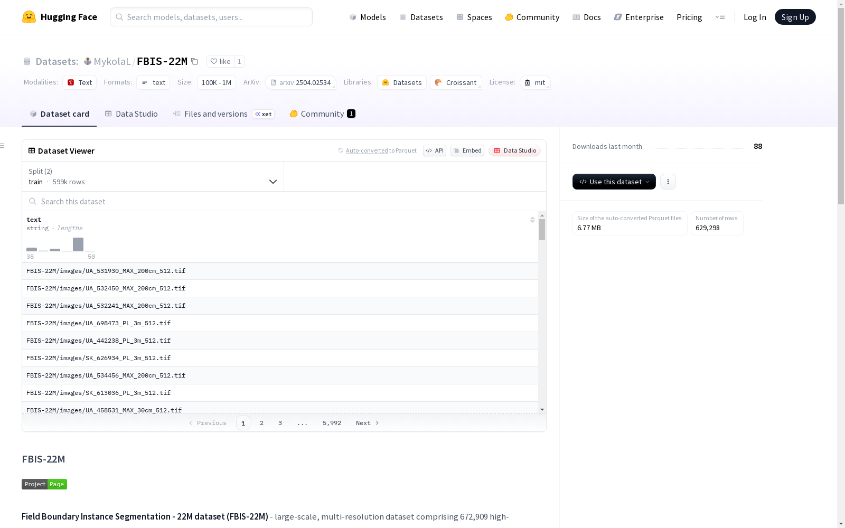Open Spaces page in navigation
845x528 pixels.
(x=474, y=17)
